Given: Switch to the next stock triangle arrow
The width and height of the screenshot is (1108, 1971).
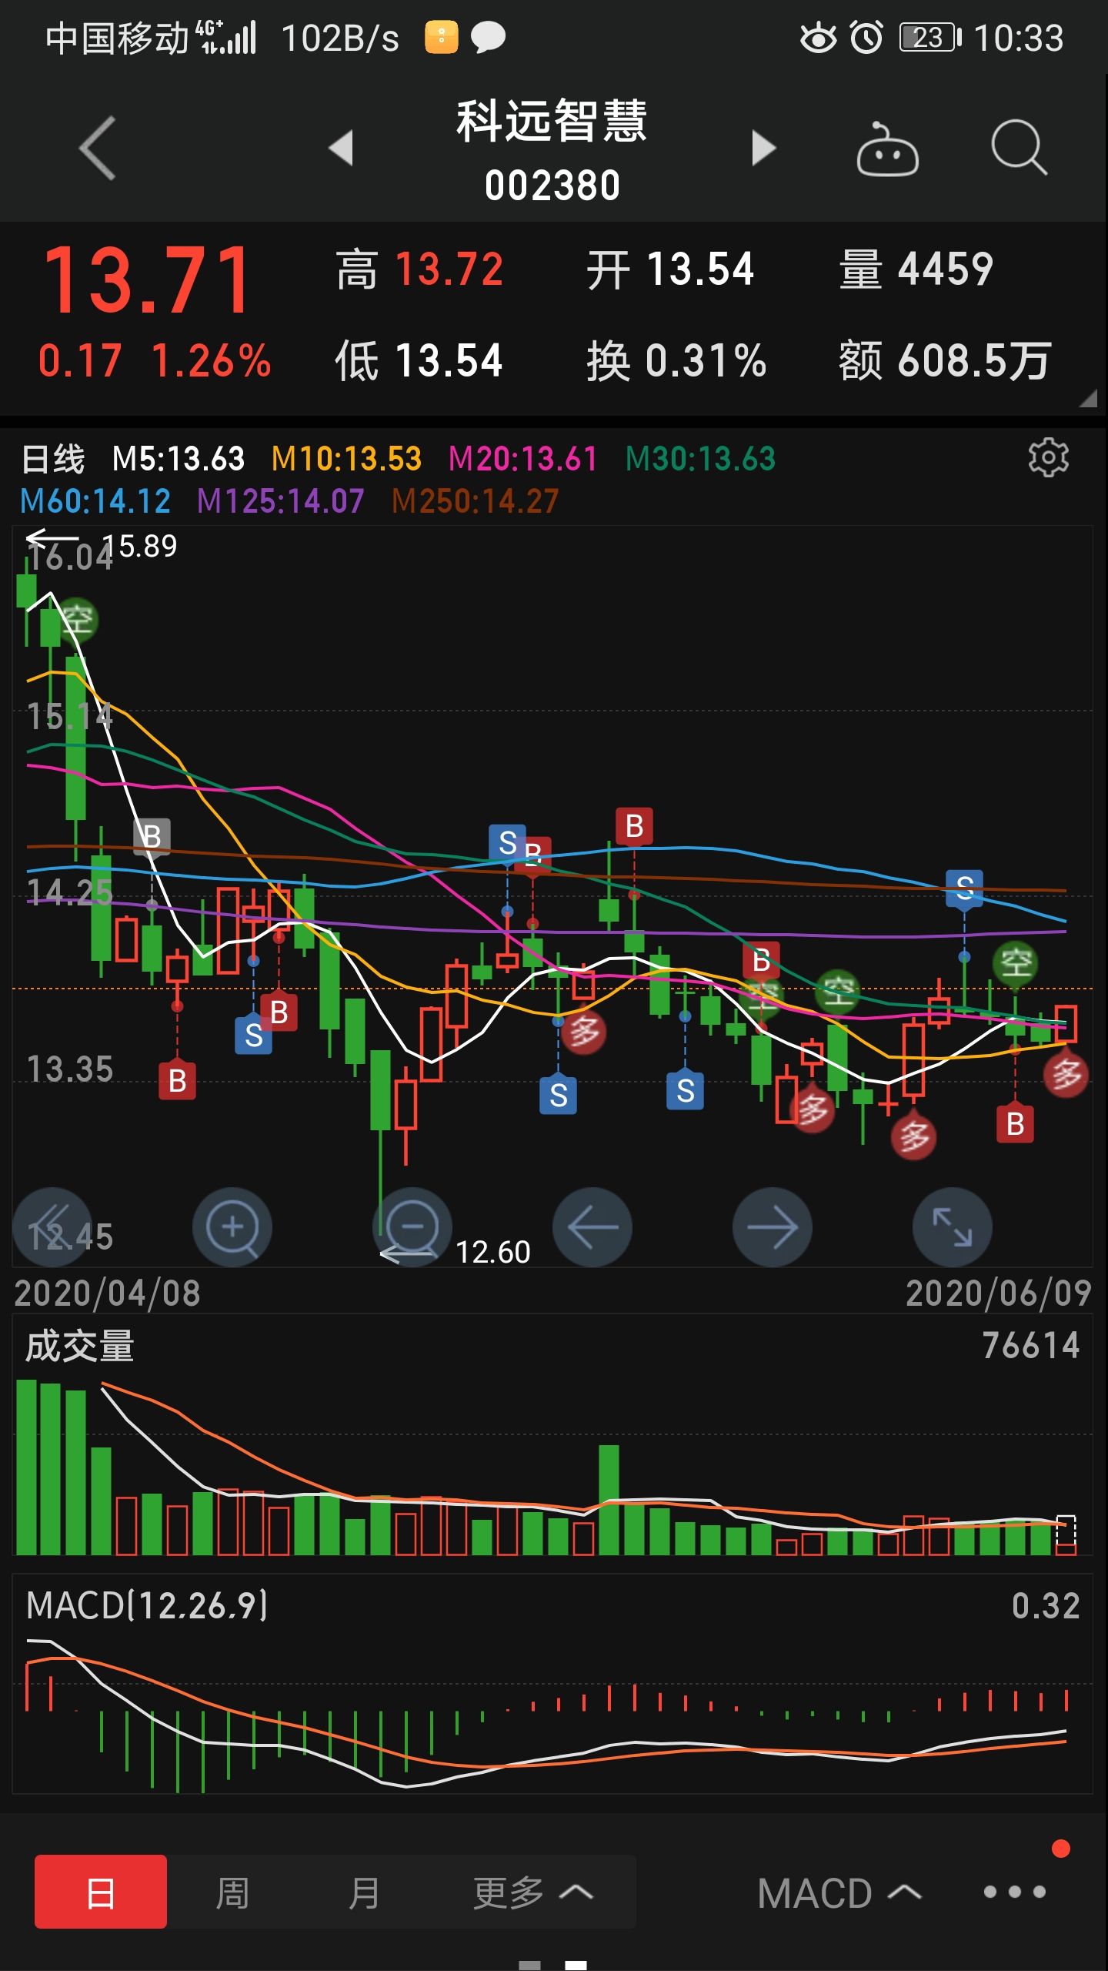Looking at the screenshot, I should tap(763, 148).
